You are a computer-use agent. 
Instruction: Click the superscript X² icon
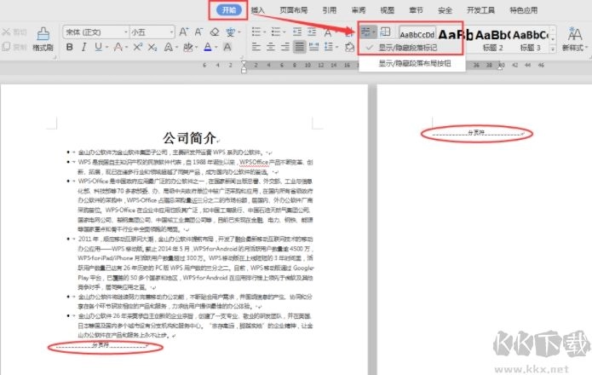click(x=139, y=49)
